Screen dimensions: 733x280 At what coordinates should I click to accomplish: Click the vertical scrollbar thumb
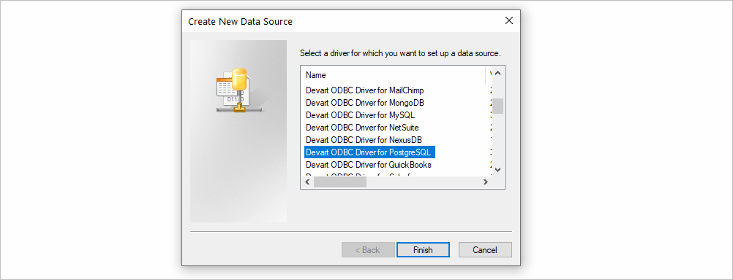click(x=497, y=106)
